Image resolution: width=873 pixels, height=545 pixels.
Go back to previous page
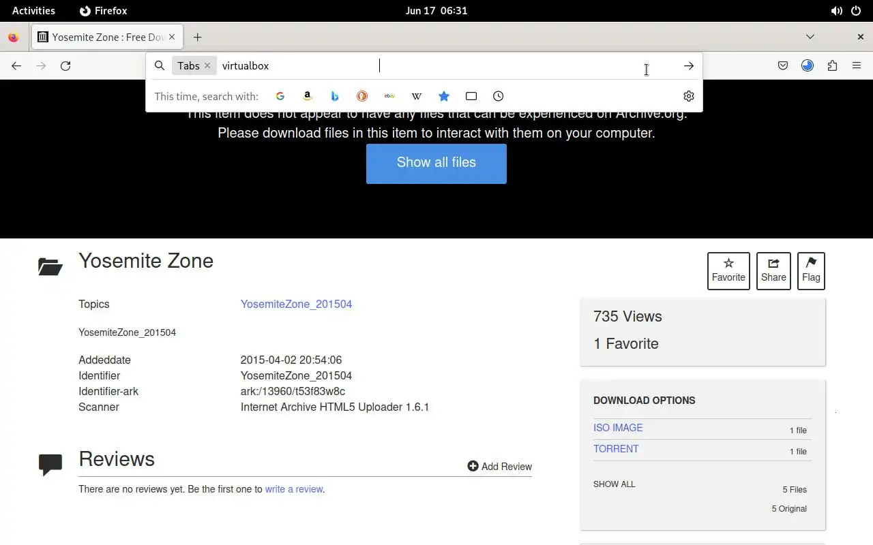[x=16, y=66]
